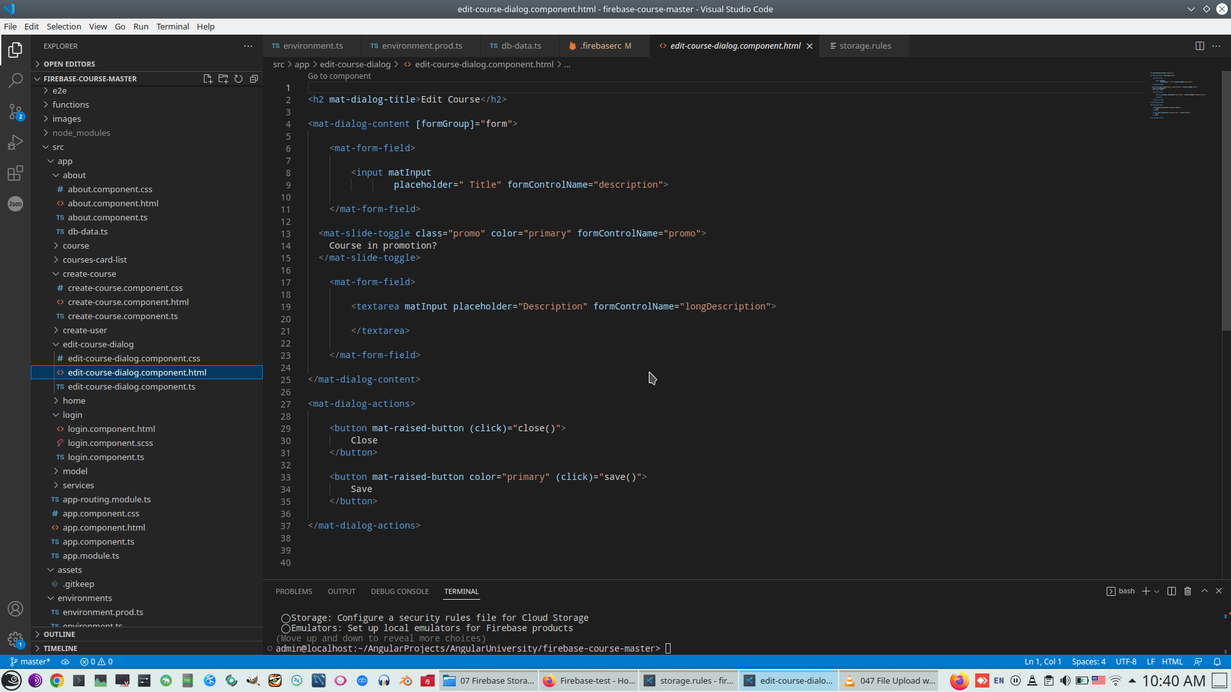This screenshot has width=1231, height=692.
Task: Split the editor to the right
Action: pos(1200,46)
